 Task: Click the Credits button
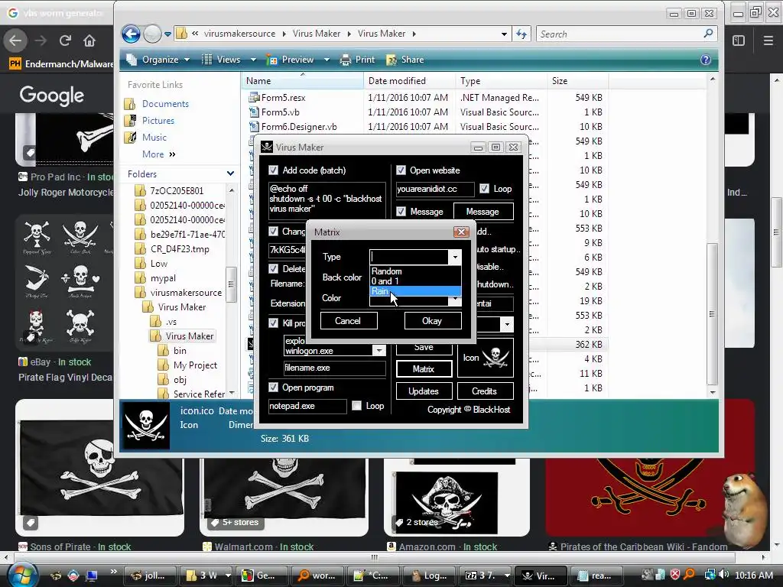(x=485, y=391)
